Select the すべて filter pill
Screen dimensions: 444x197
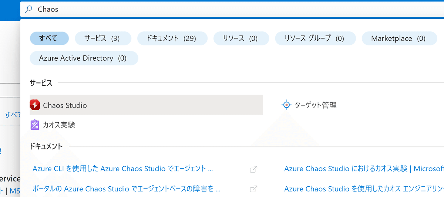point(49,38)
